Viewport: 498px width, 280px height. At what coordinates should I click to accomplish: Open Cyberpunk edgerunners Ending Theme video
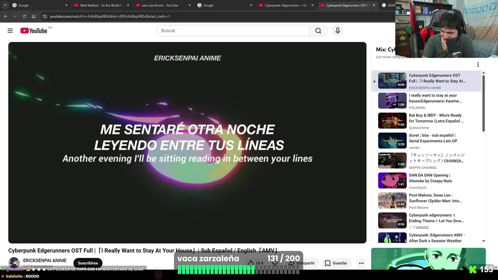(426, 221)
